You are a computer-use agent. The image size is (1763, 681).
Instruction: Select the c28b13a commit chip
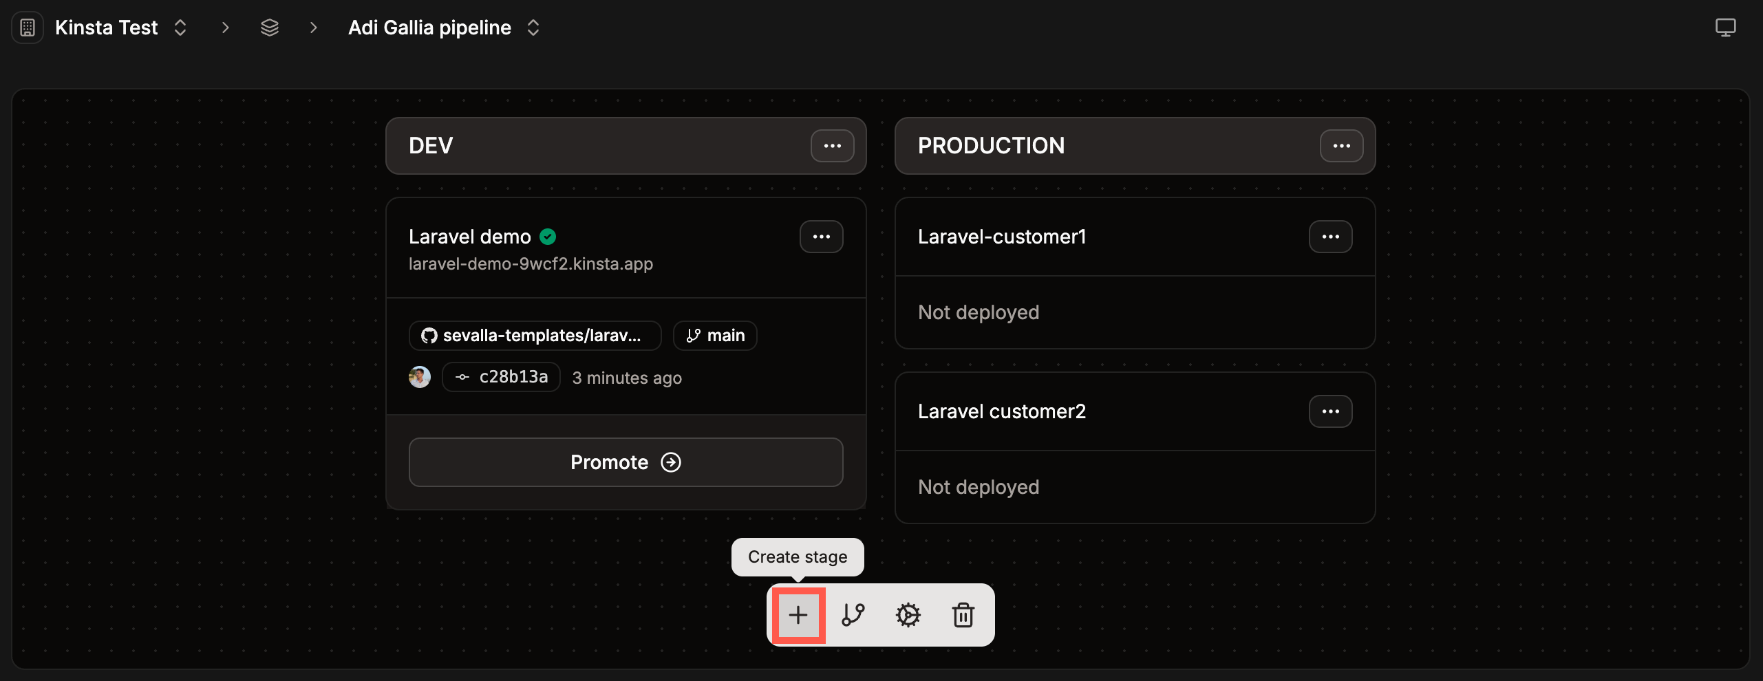click(x=501, y=377)
